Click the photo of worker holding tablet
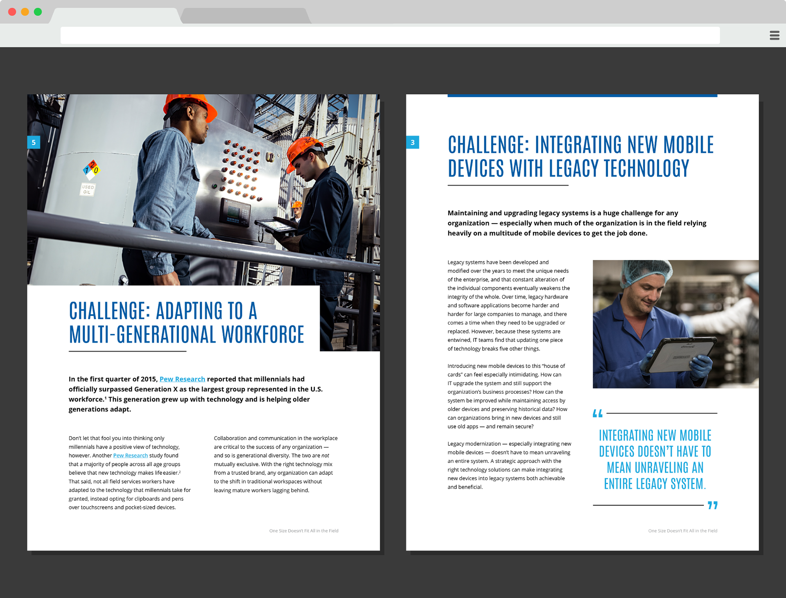 click(x=675, y=324)
